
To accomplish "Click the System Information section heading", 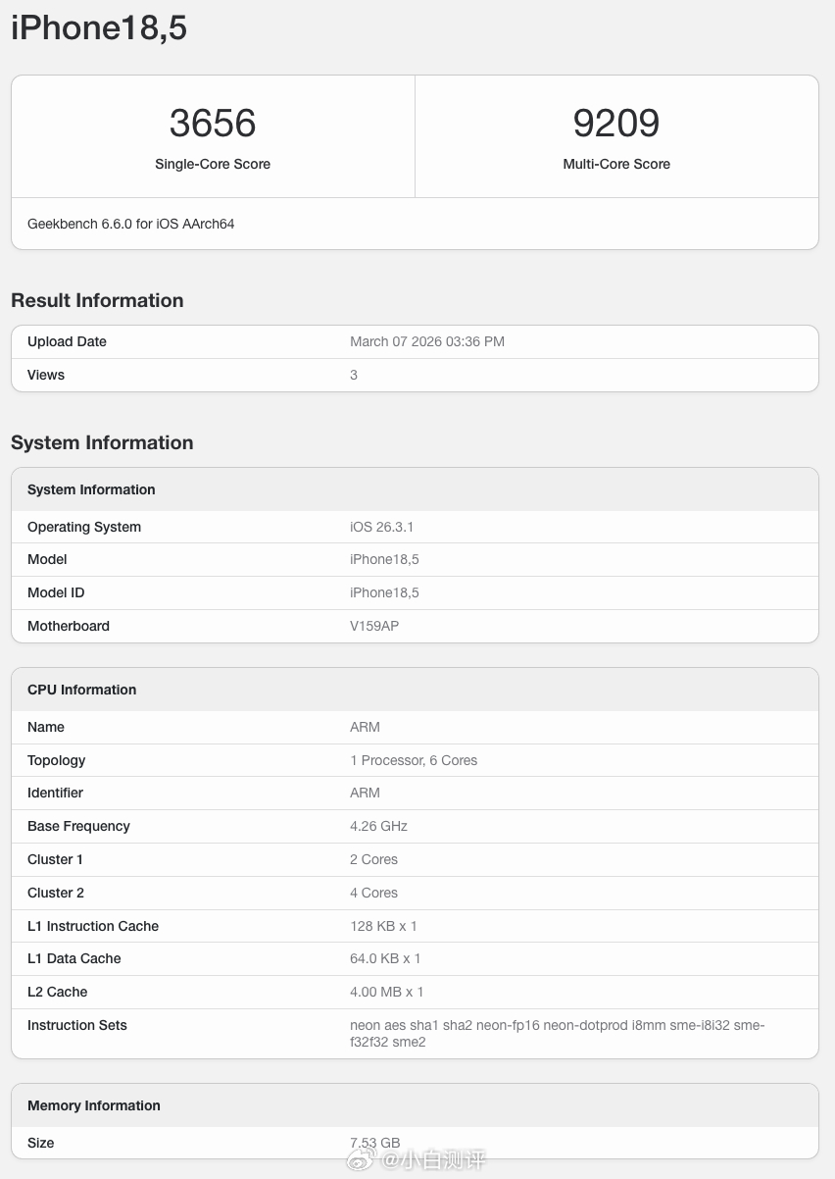I will point(102,443).
